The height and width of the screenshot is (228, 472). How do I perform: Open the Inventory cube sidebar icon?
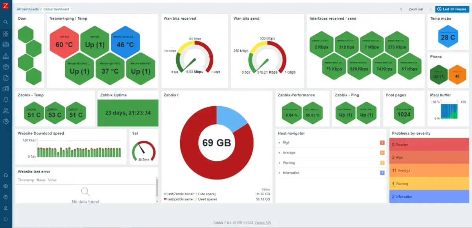[x=6, y=67]
